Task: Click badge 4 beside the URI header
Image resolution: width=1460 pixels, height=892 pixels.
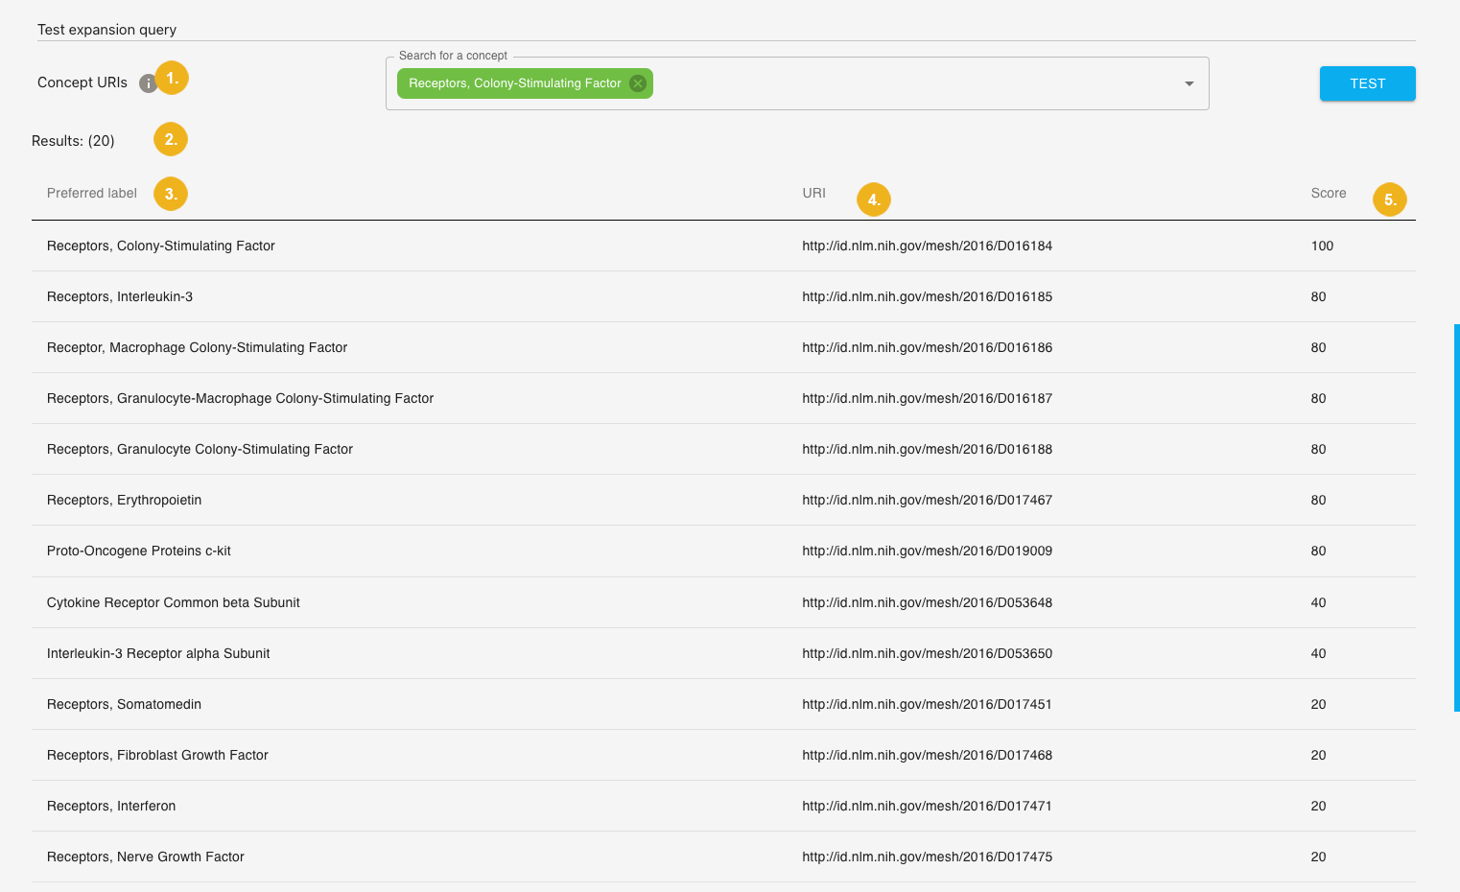Action: pyautogui.click(x=874, y=200)
